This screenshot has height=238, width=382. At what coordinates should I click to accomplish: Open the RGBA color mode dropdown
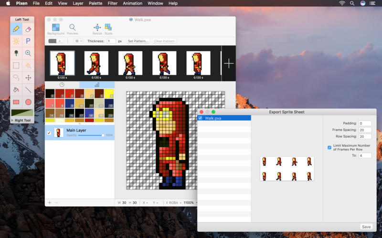coord(173,203)
